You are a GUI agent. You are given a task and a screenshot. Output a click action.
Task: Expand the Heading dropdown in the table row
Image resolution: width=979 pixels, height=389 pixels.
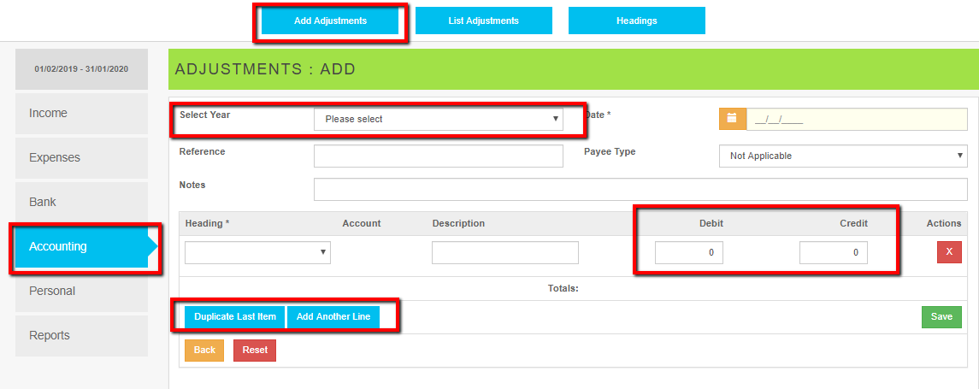pos(258,251)
